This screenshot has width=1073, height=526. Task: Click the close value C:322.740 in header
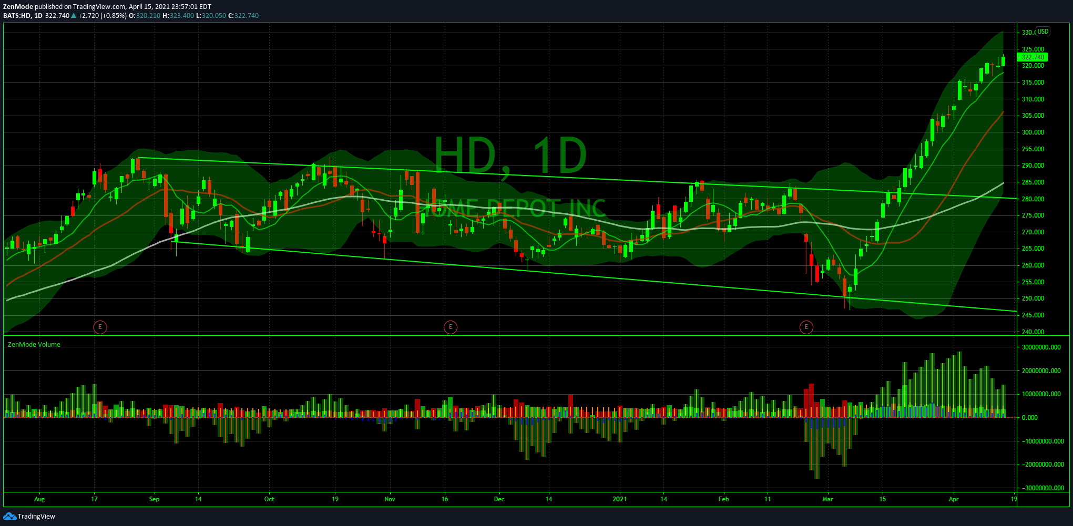(x=243, y=16)
